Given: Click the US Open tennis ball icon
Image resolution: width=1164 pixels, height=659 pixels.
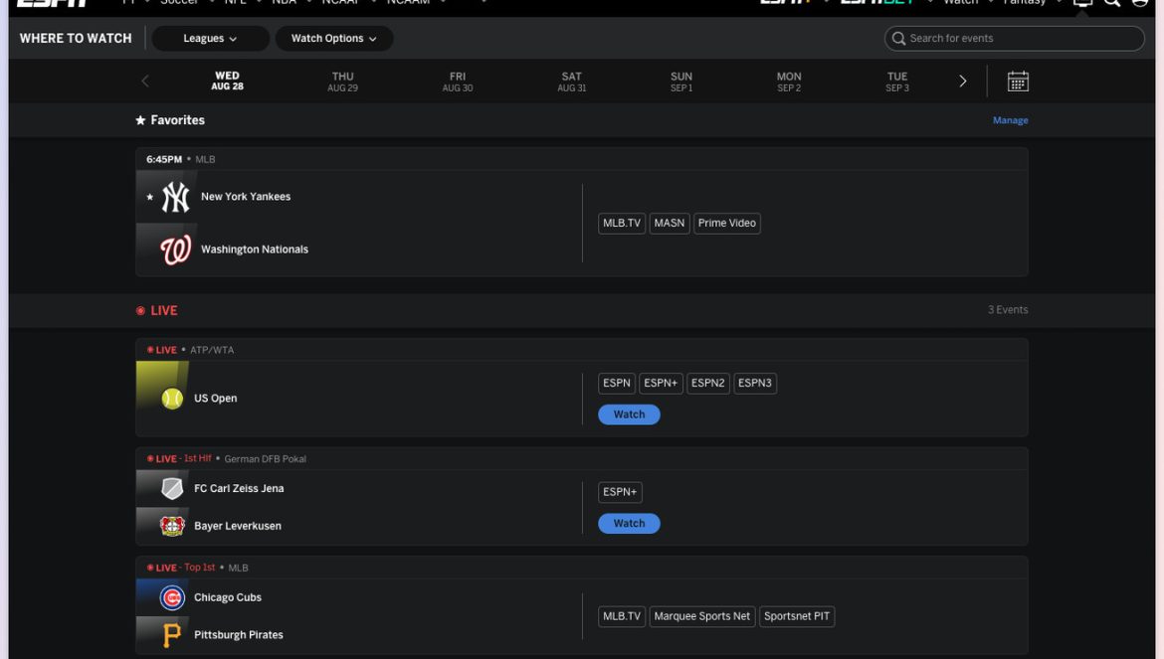Looking at the screenshot, I should [172, 399].
